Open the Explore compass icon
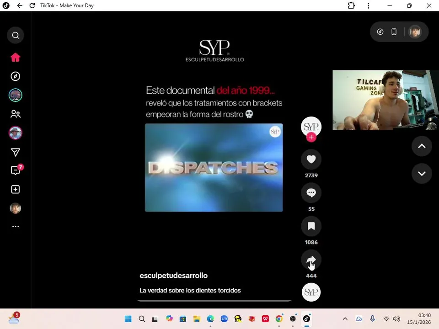Viewport: 439px width, 329px height. (x=16, y=76)
